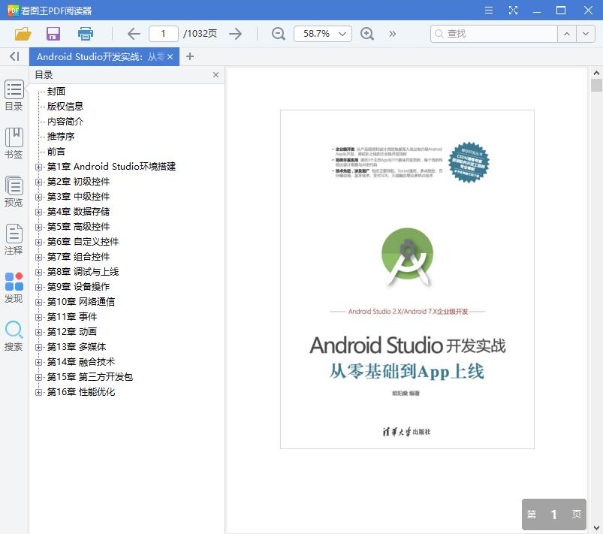Open chapter 第13章 多媒体
Viewport: 603px width, 534px height.
point(77,347)
